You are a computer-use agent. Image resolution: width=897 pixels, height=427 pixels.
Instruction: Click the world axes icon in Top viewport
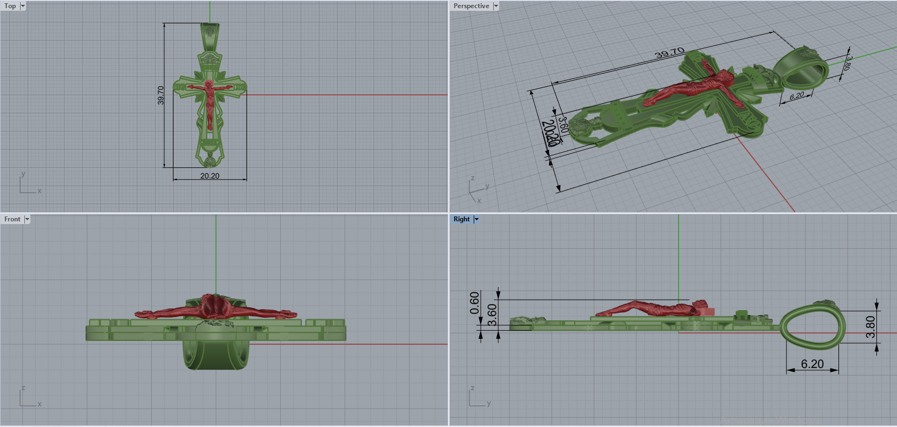click(30, 183)
